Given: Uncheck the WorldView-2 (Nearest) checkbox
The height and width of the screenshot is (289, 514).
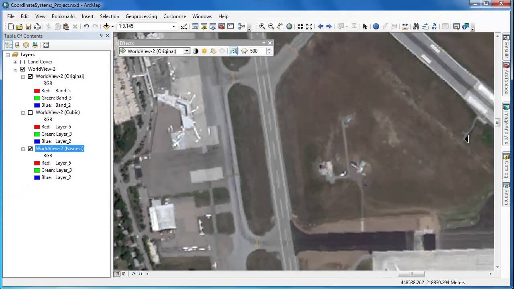Looking at the screenshot, I should pyautogui.click(x=30, y=149).
